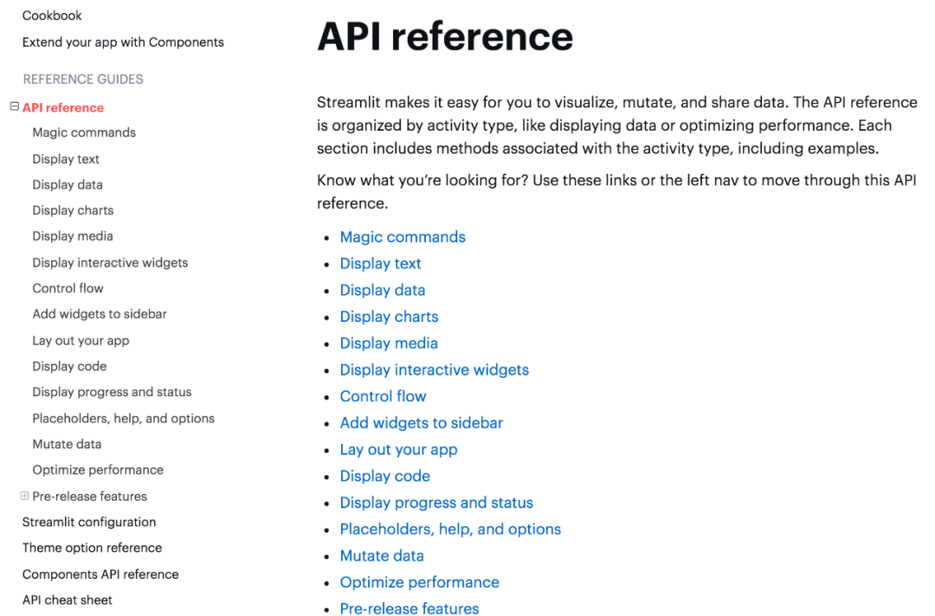Viewport: 935px width, 616px height.
Task: Open Lay out your app in sidebar
Action: point(81,341)
